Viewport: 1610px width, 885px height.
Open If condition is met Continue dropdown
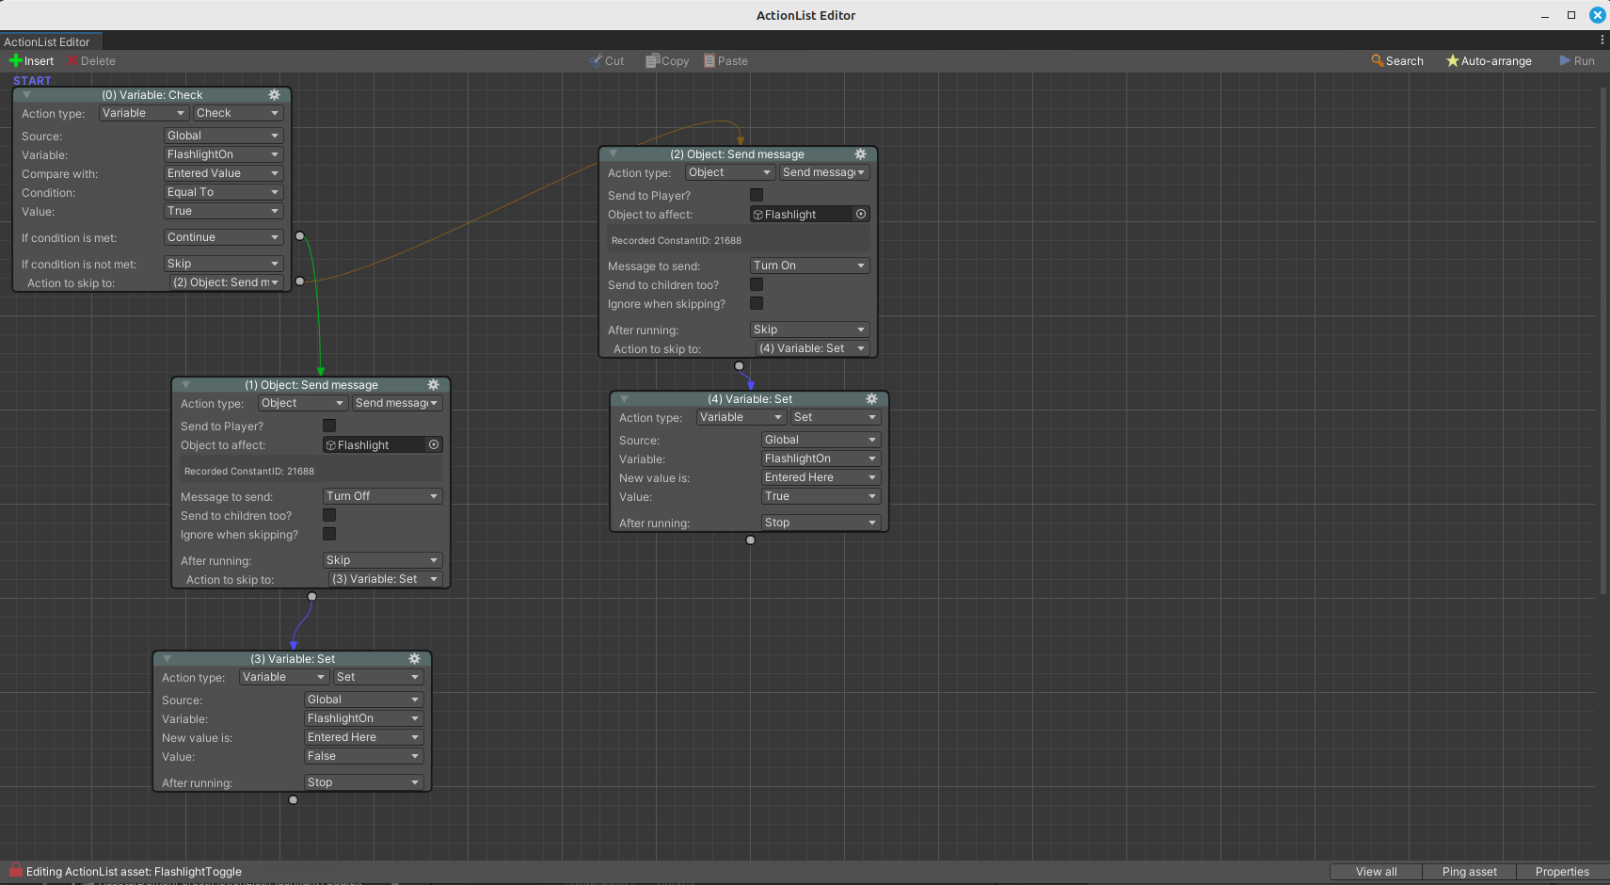tap(223, 237)
